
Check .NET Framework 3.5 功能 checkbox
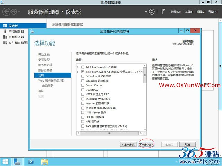pos(83,67)
